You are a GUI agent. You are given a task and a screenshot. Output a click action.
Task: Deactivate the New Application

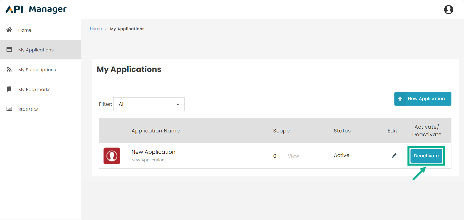(426, 156)
